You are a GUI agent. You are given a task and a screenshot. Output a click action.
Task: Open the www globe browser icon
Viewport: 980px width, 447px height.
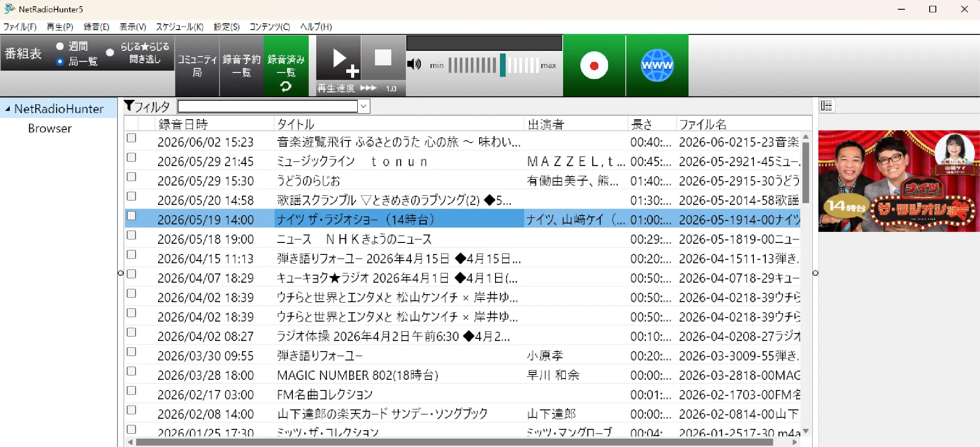pos(657,65)
